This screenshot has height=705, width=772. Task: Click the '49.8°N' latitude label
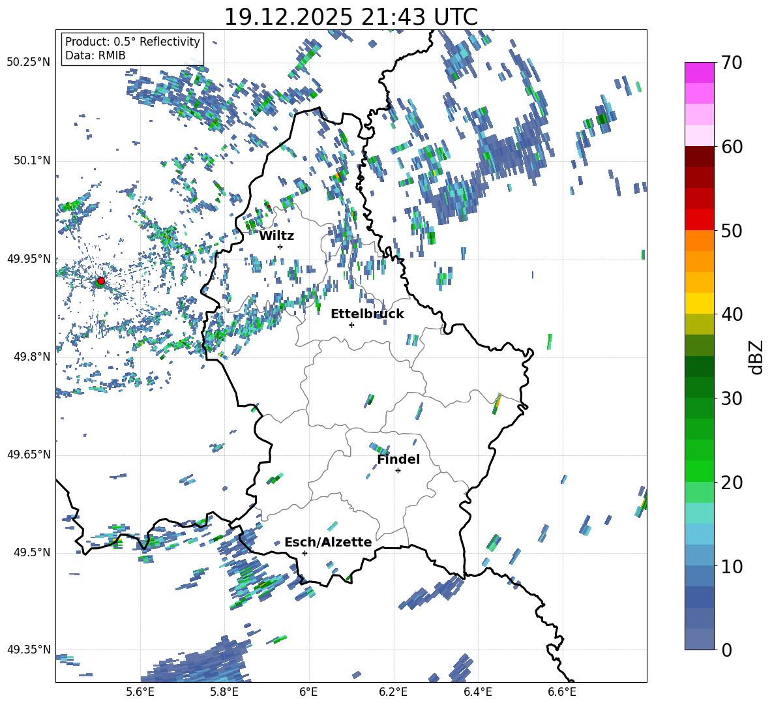(31, 357)
